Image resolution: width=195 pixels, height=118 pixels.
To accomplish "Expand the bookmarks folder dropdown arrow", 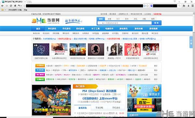I will (x=5, y=10).
